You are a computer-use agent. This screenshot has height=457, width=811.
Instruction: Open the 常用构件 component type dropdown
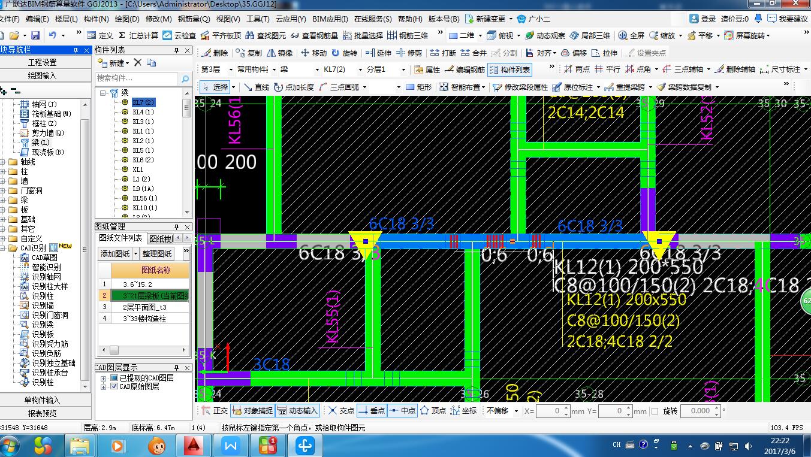coord(274,69)
